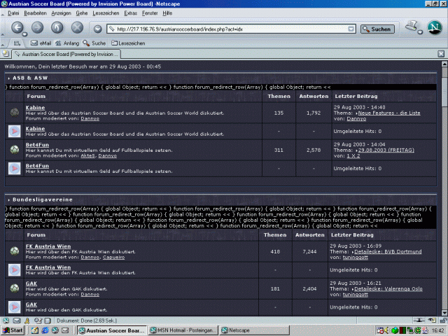Open Mail component icon in status bar
Viewport: 448px width, 336px height.
pos(17,321)
